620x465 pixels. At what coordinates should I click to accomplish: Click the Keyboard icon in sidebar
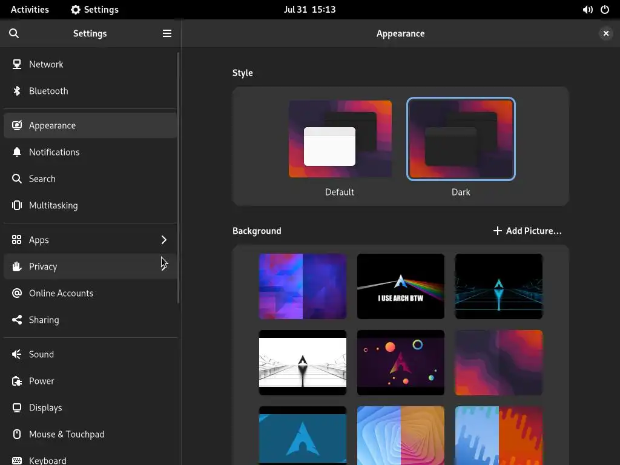(x=16, y=461)
